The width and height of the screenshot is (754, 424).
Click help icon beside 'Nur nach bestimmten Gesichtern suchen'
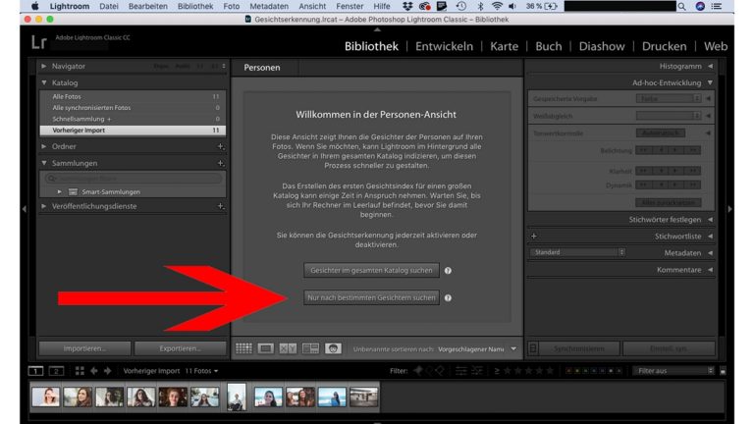448,297
